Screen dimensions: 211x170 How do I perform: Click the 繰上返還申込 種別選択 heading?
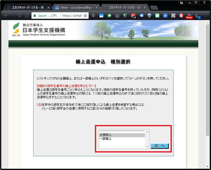103,62
